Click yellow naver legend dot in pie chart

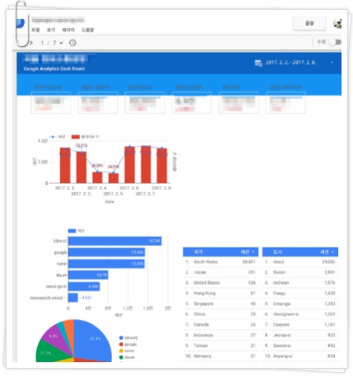point(121,351)
